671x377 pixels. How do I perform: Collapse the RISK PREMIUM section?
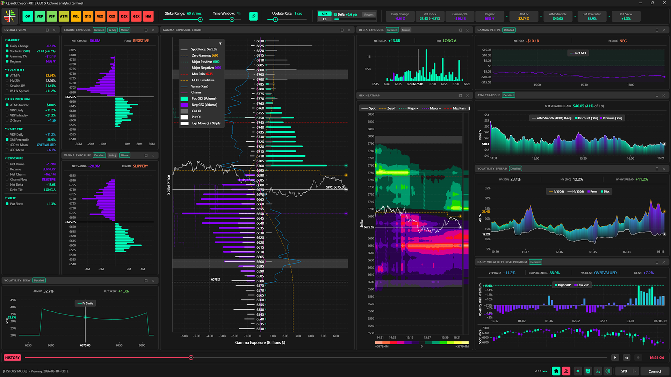coord(17,99)
